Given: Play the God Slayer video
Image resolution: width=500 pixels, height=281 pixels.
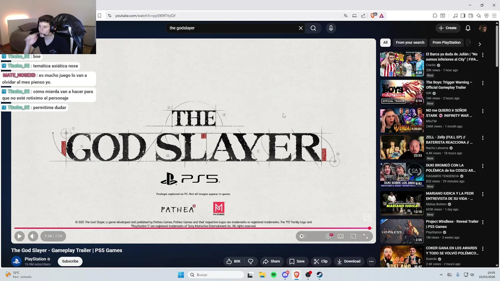Looking at the screenshot, I should (x=19, y=236).
